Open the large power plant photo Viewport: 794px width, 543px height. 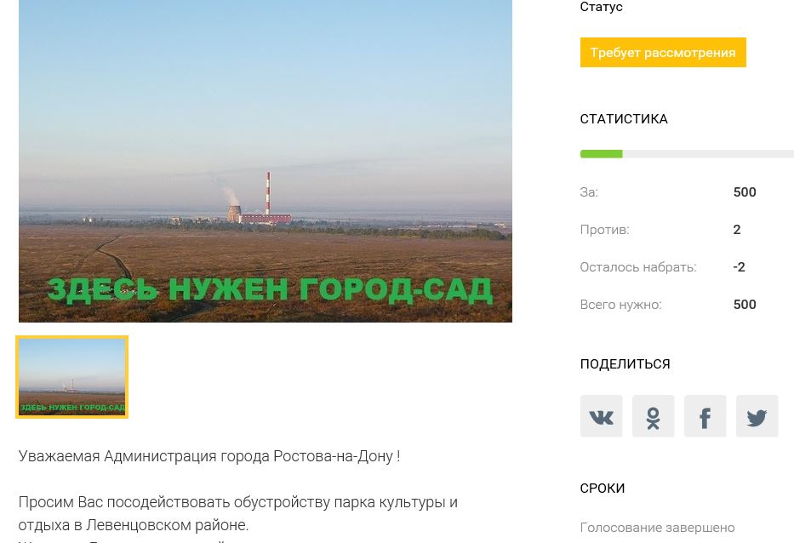tap(266, 161)
